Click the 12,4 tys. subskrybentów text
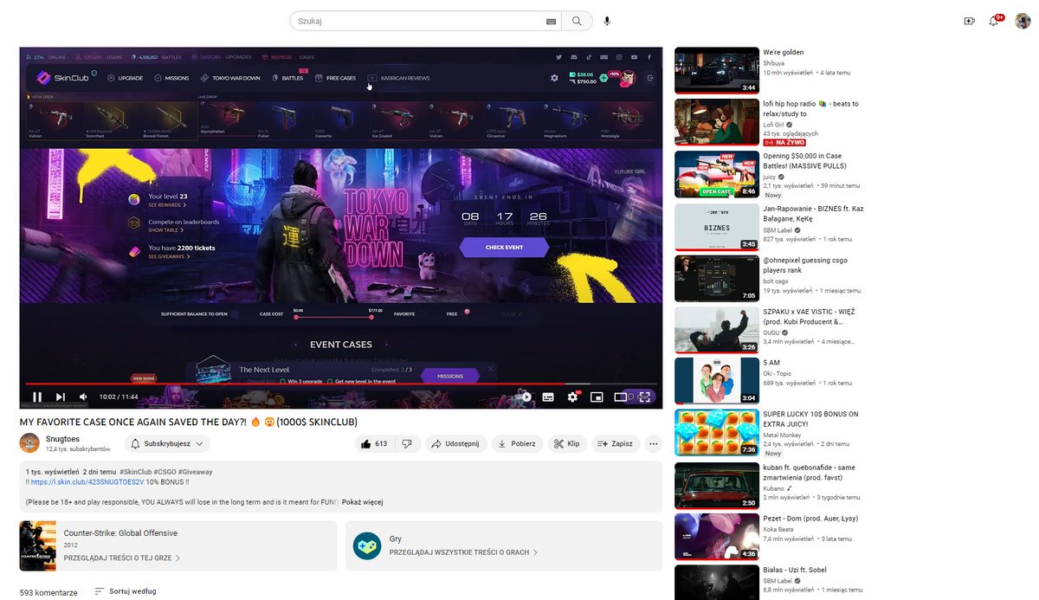The height and width of the screenshot is (600, 1039). coord(78,449)
